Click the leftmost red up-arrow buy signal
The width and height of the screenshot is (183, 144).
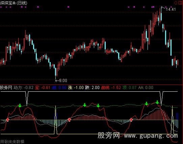tap(8, 120)
